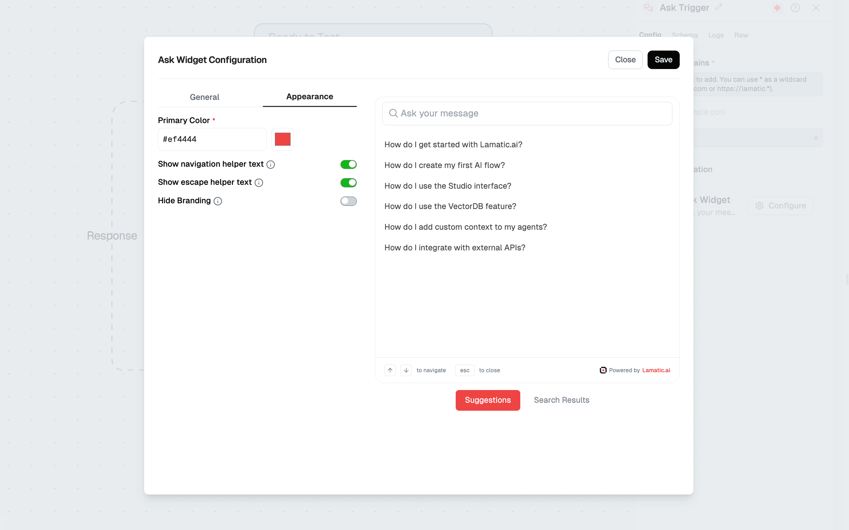This screenshot has height=530, width=849.
Task: Click the up arrow navigation key icon
Action: pos(390,370)
